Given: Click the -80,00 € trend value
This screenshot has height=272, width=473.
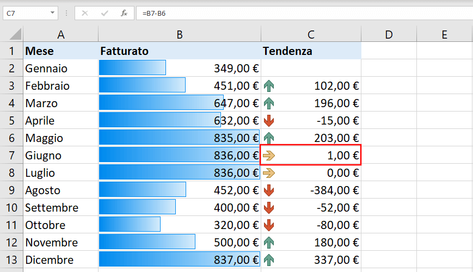Looking at the screenshot, I should point(337,225).
